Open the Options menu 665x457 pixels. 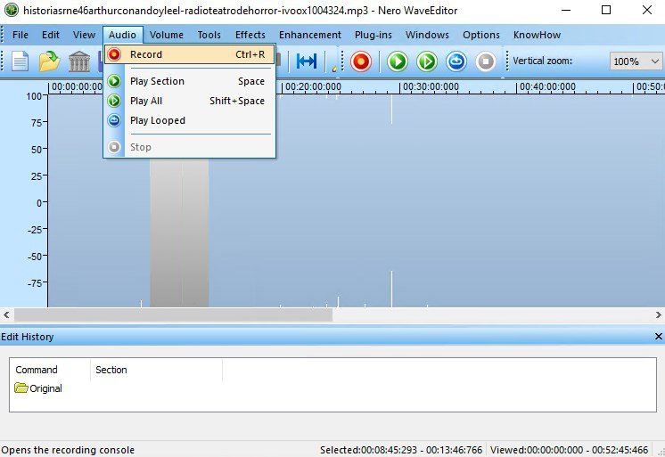pos(481,35)
